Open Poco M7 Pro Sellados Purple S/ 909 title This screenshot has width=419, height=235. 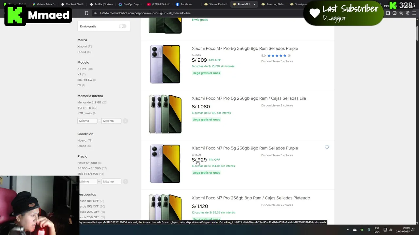245,48
